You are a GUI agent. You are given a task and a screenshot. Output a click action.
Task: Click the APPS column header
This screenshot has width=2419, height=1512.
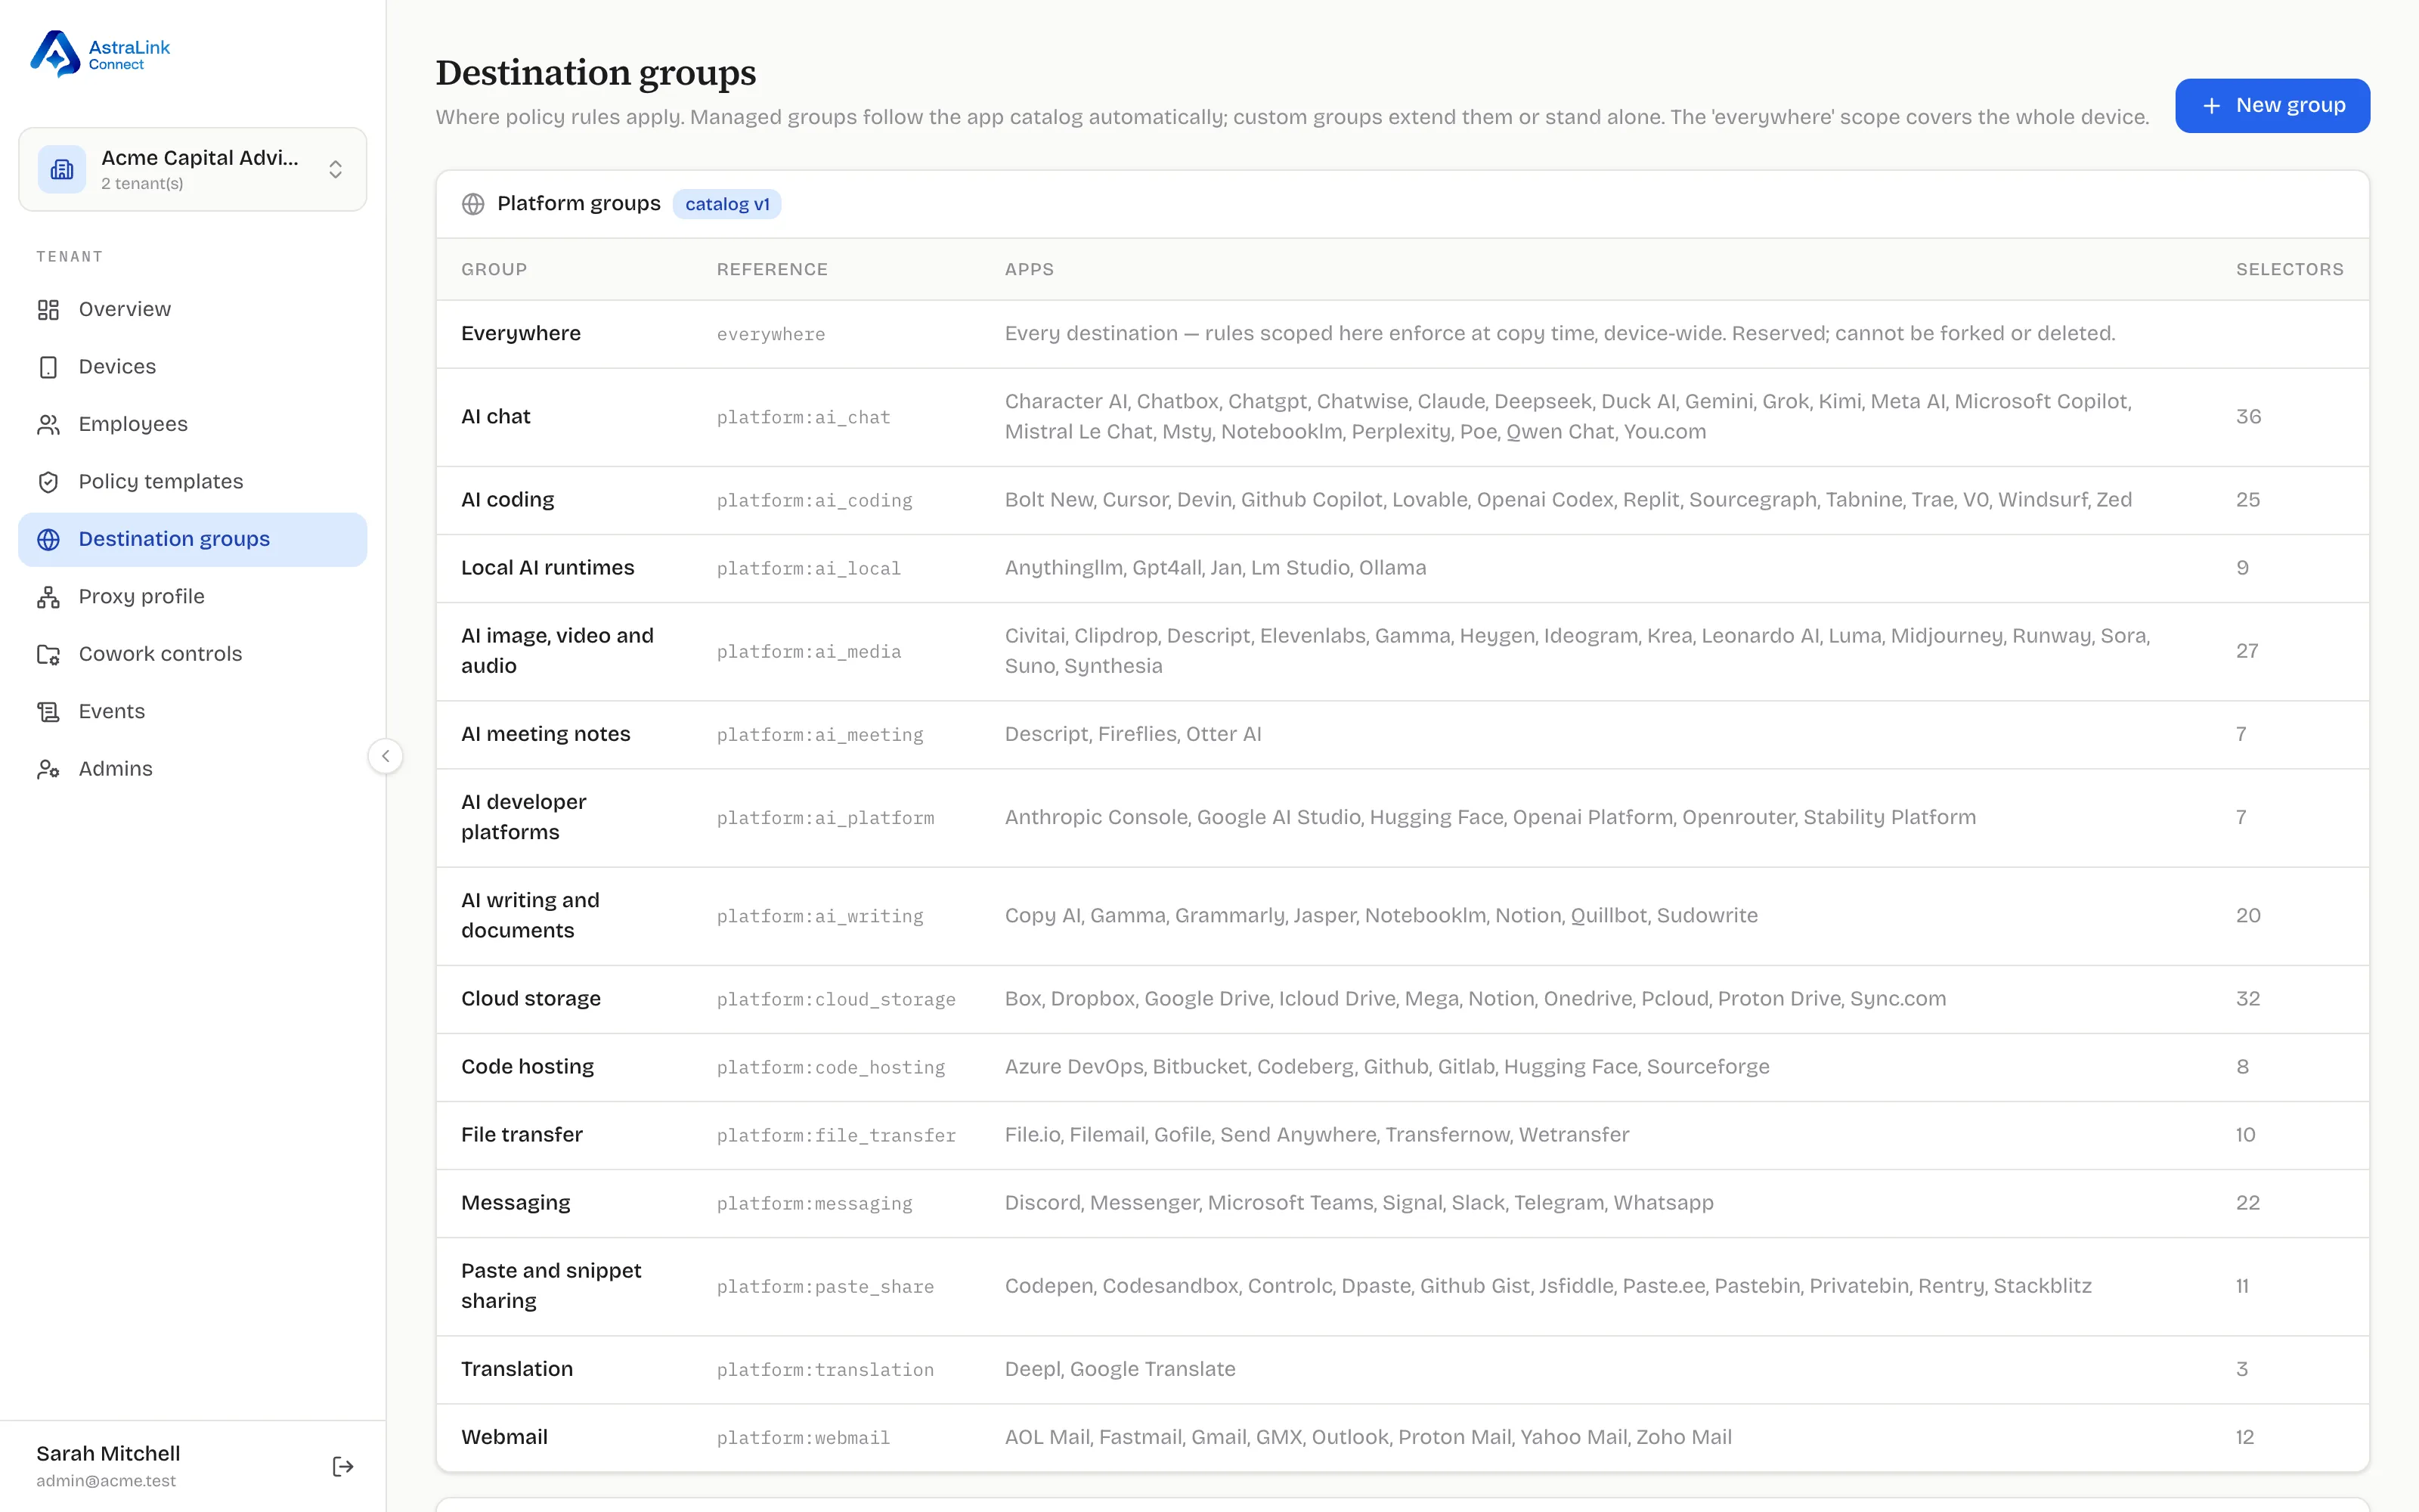pyautogui.click(x=1029, y=270)
